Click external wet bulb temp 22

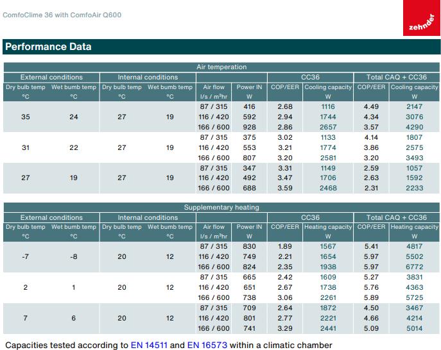click(x=74, y=147)
